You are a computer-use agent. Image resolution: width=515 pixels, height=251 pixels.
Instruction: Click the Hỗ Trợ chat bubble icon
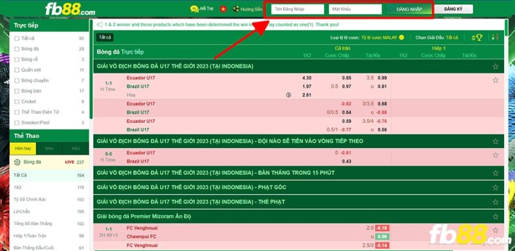[194, 9]
